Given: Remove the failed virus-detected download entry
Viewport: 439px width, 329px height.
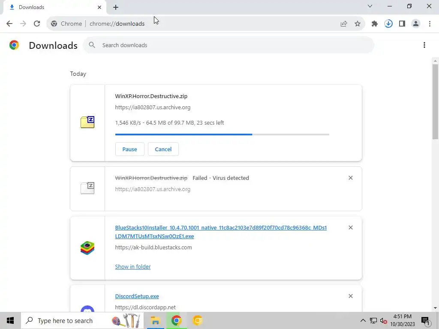Looking at the screenshot, I should tap(351, 178).
